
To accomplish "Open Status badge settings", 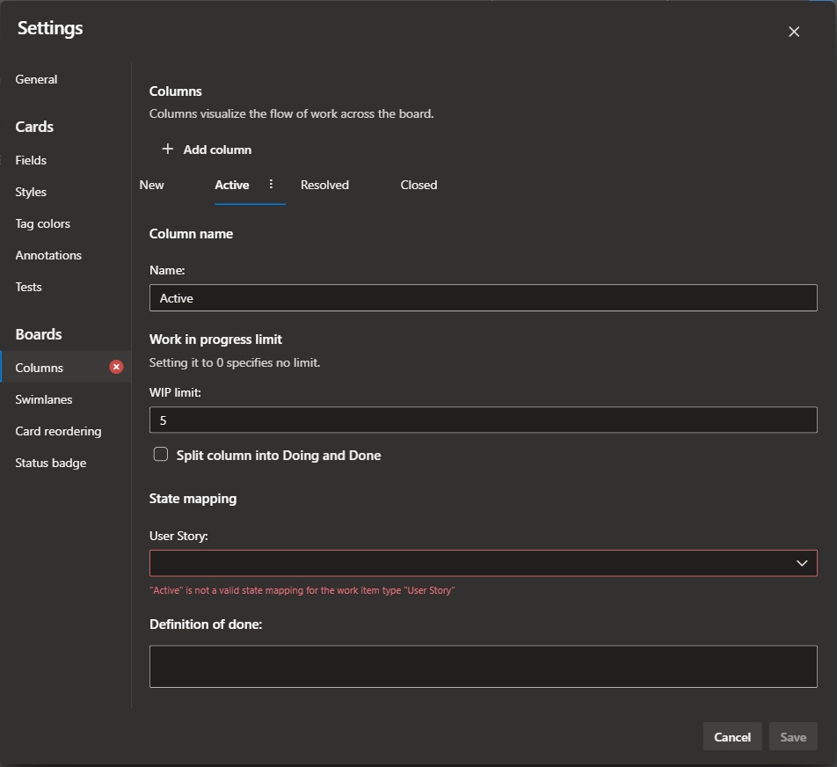I will tap(51, 463).
